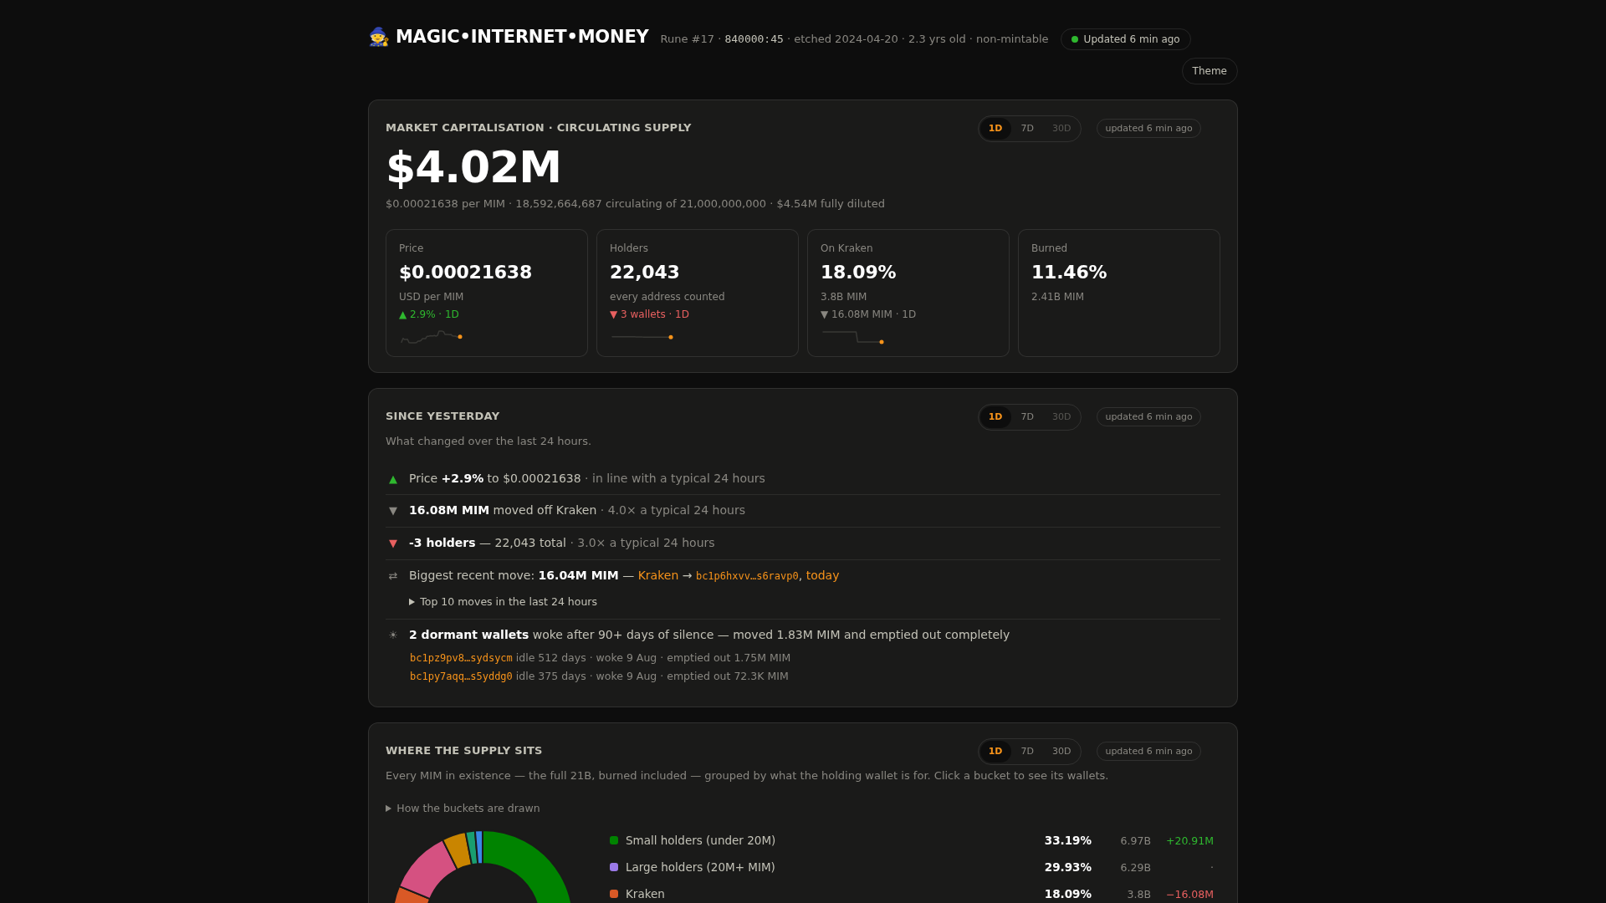
Task: Click the 18.09% value in the On Kraken card
Action: (858, 273)
